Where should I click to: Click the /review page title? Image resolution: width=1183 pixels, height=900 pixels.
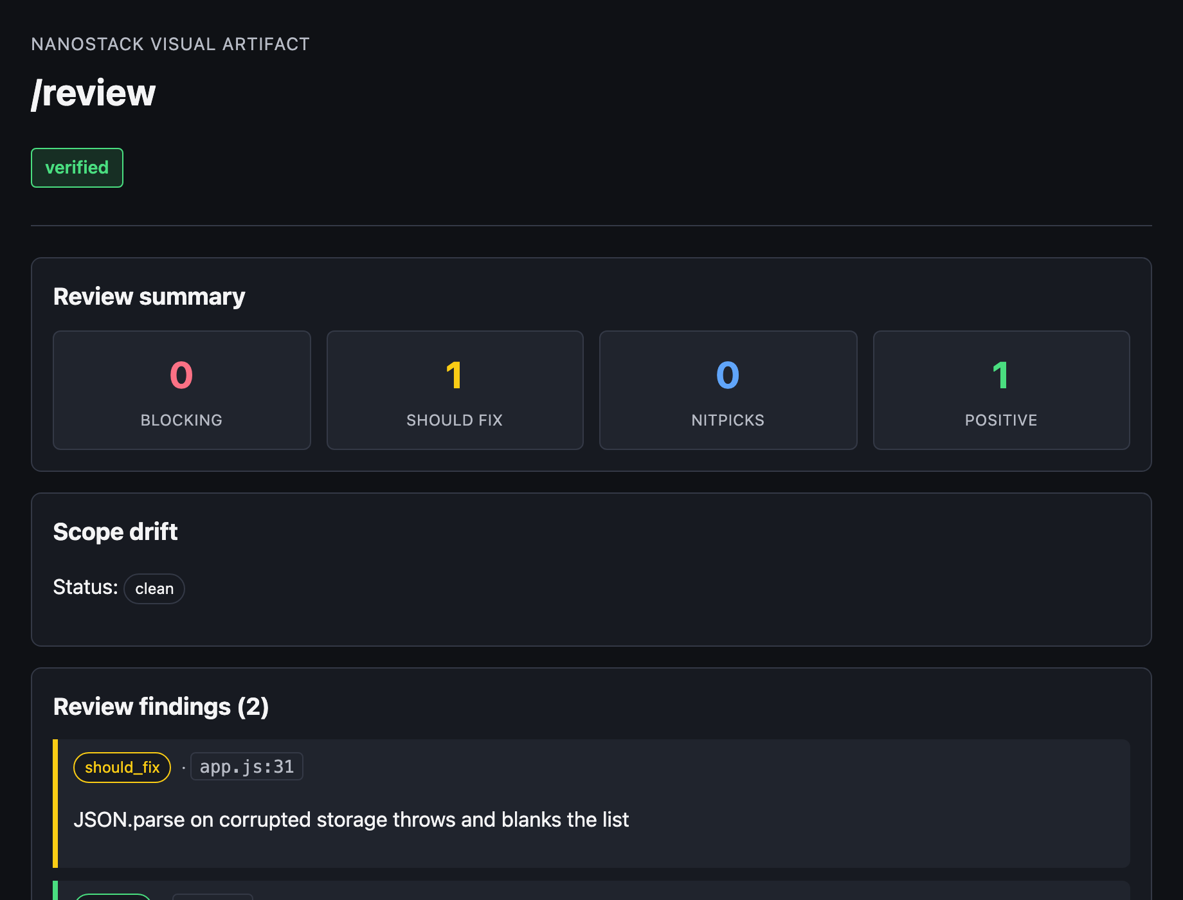click(x=94, y=93)
